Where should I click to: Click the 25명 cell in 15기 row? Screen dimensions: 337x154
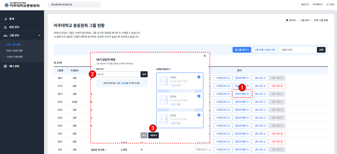pyautogui.click(x=74, y=102)
